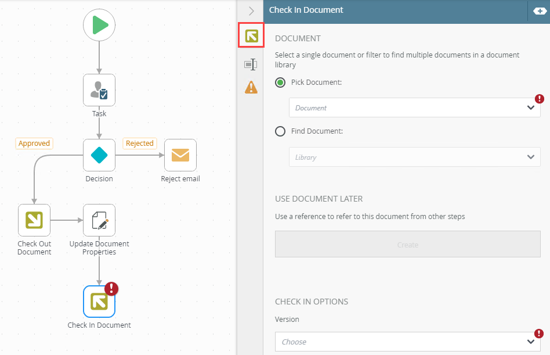
Task: Open the Properties tab with text-cursor icon
Action: [251, 64]
